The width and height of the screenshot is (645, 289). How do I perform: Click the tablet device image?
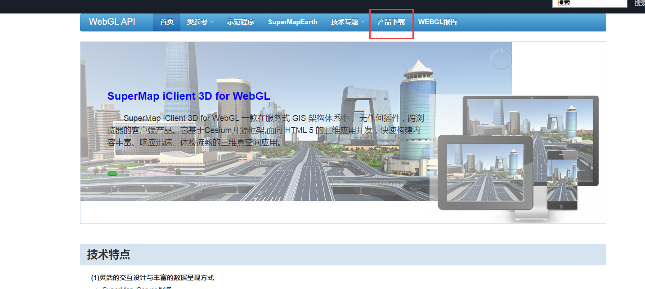[x=485, y=173]
